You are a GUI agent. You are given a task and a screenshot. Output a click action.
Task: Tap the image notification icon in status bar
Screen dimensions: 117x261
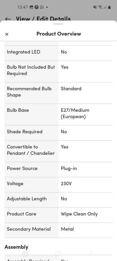point(31,7)
